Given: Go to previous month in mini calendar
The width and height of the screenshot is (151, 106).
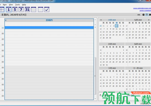Looking at the screenshot, I should pyautogui.click(x=101, y=20).
